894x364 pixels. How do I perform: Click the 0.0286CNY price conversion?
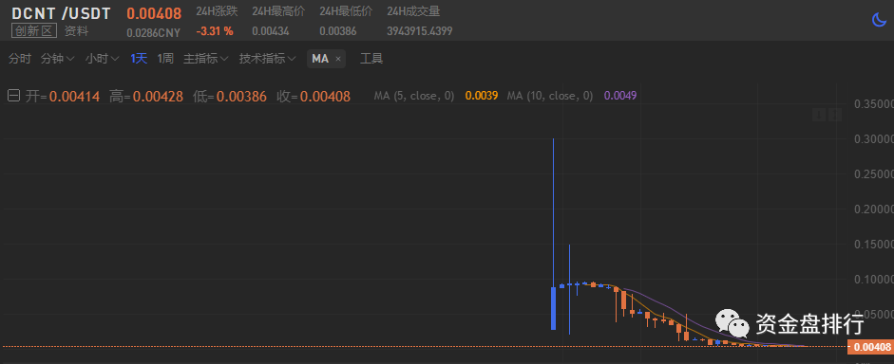pos(153,33)
